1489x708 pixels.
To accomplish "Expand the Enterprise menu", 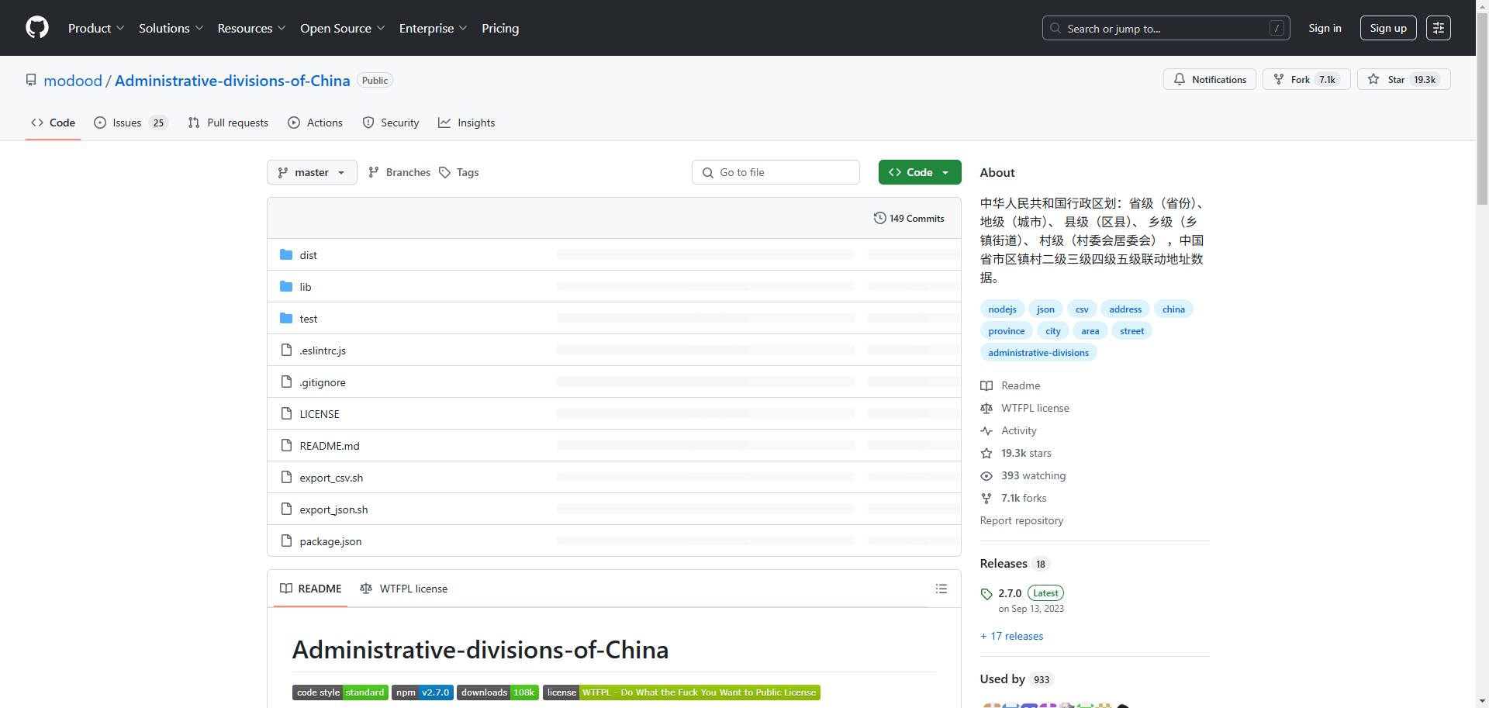I will (433, 28).
